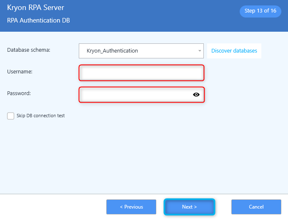Go back with the Previous button

click(131, 207)
